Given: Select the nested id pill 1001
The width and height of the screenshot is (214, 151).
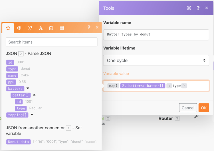Looking at the screenshot, I should pos(19,102).
